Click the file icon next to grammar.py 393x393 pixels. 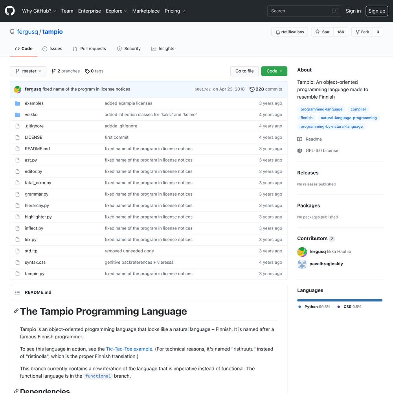pyautogui.click(x=17, y=194)
